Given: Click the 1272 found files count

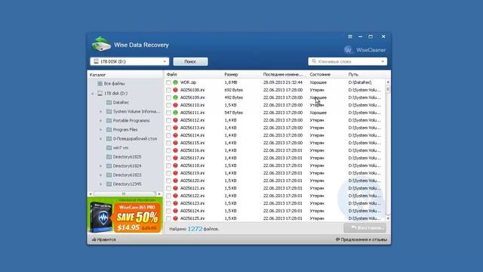Looking at the screenshot, I should pos(195,229).
